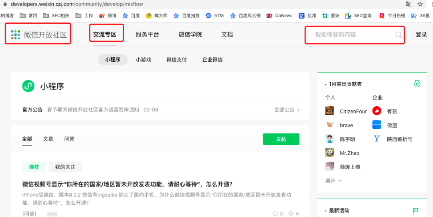Expand the contributors list with 展开
433x217 pixels.
[x=334, y=181]
